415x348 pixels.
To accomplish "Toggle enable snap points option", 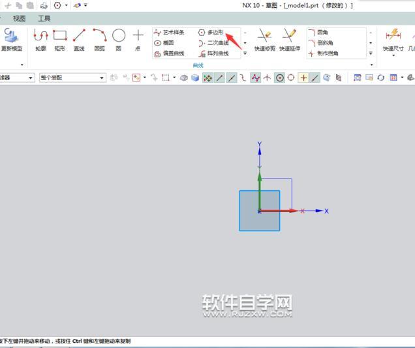I will pos(207,78).
